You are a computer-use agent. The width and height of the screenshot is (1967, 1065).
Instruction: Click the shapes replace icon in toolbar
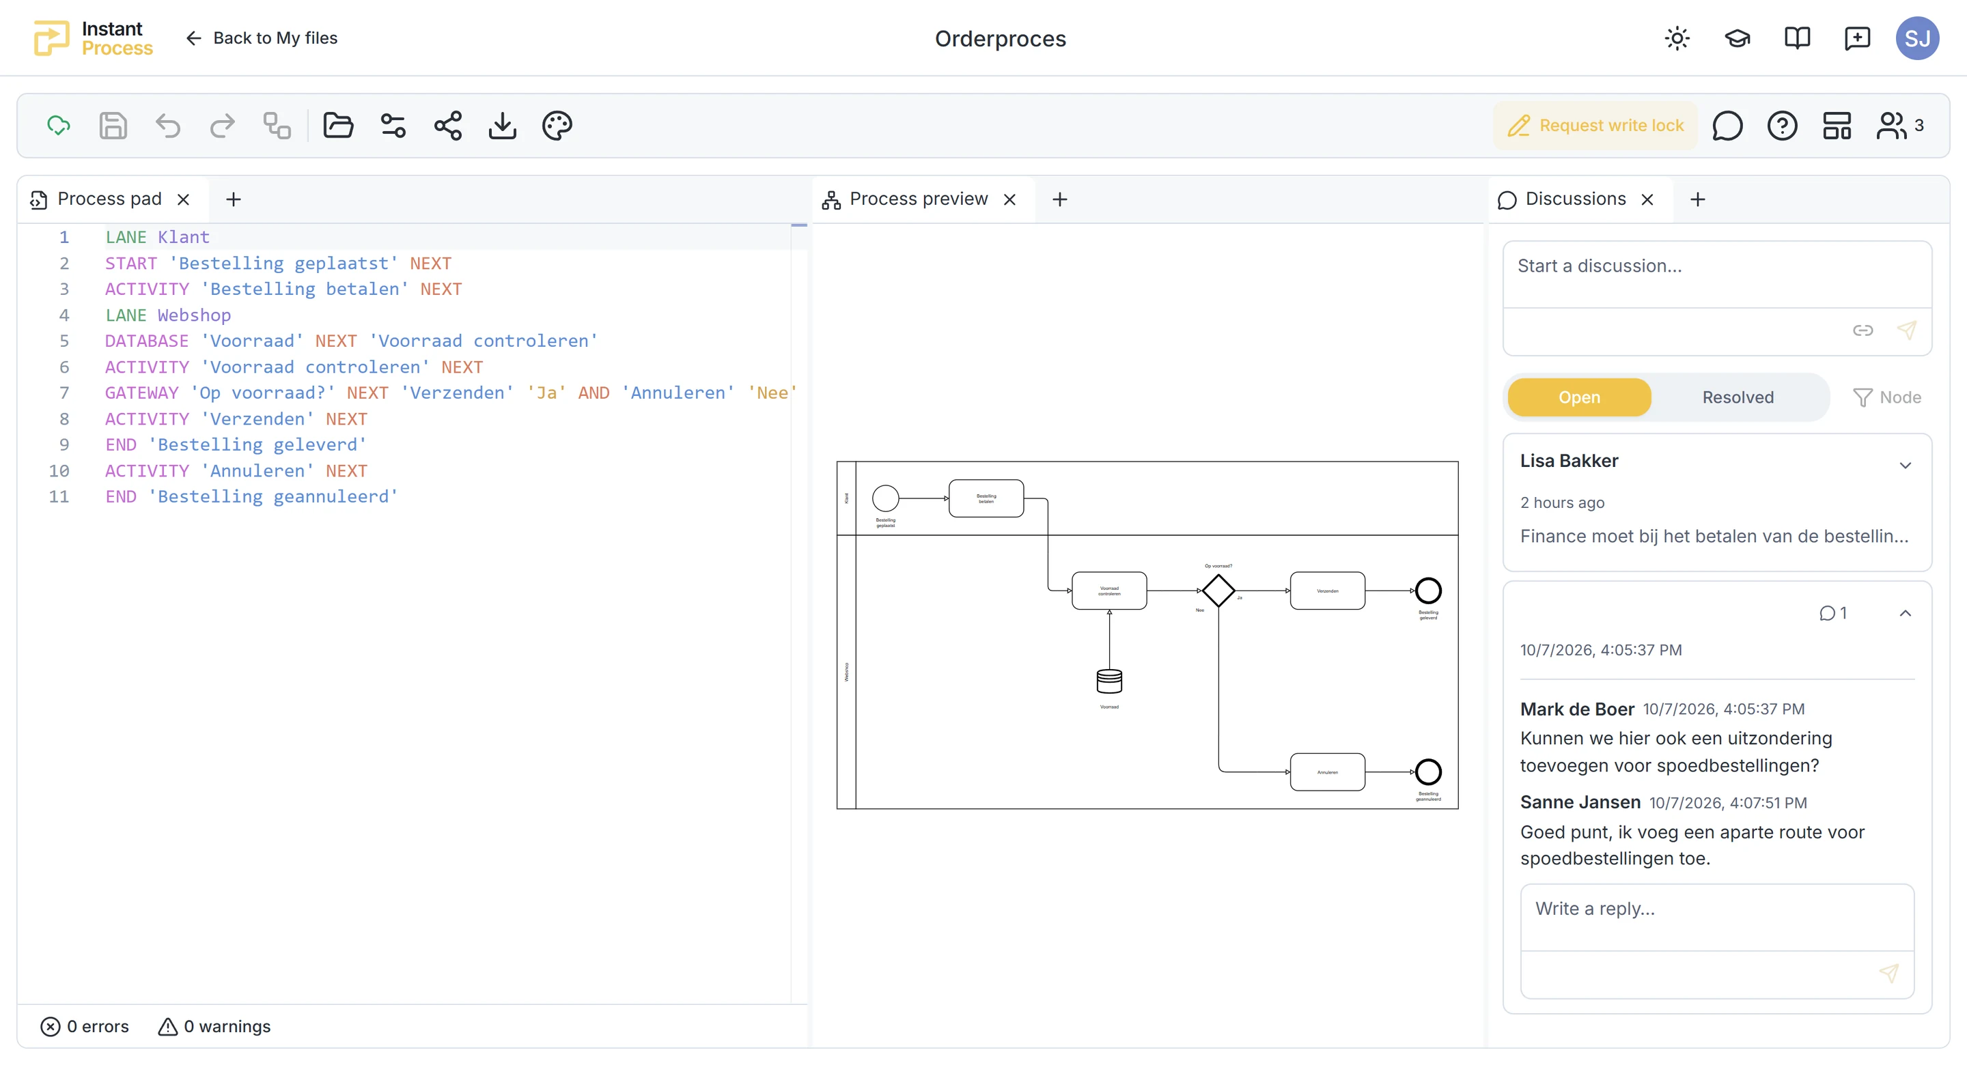(x=277, y=125)
